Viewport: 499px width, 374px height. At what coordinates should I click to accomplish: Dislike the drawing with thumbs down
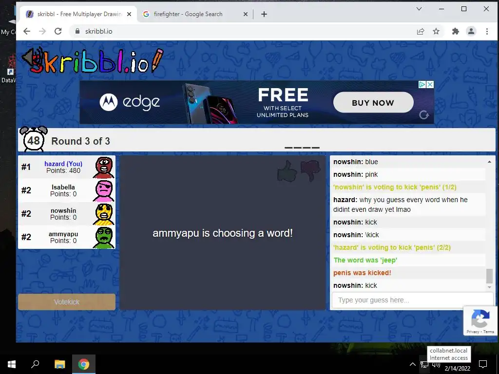pyautogui.click(x=310, y=171)
